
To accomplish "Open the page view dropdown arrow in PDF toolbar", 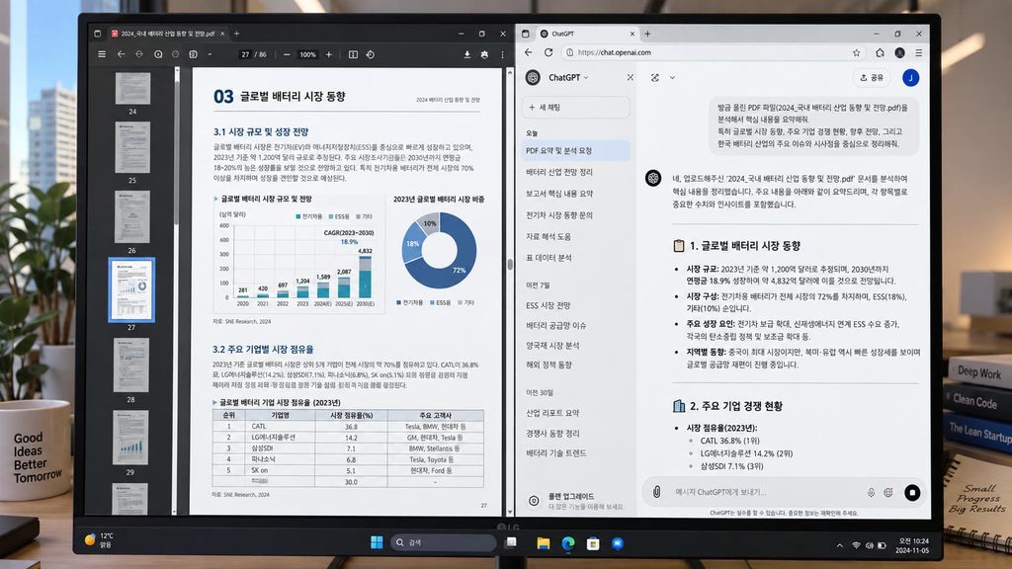I will coord(210,55).
